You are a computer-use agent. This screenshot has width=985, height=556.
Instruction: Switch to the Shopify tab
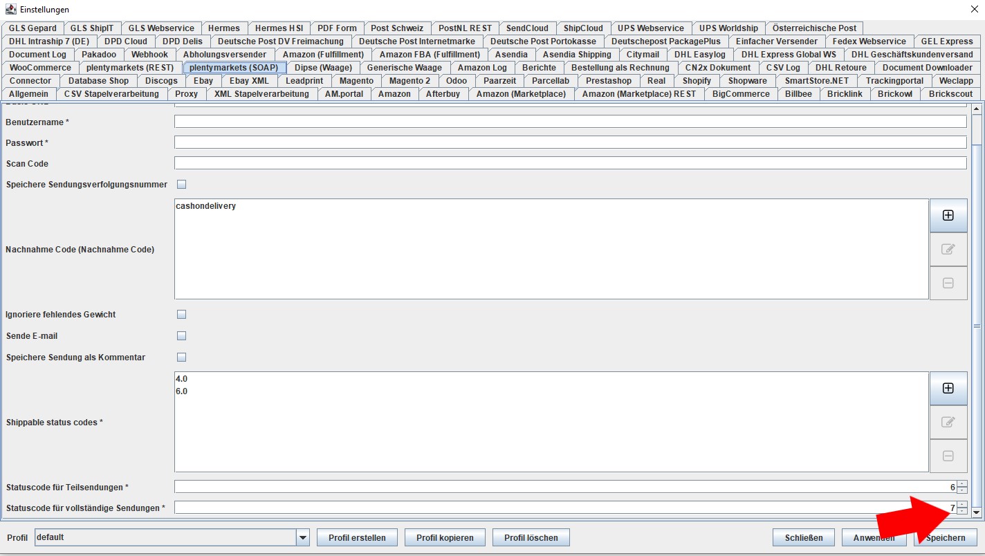(x=697, y=81)
